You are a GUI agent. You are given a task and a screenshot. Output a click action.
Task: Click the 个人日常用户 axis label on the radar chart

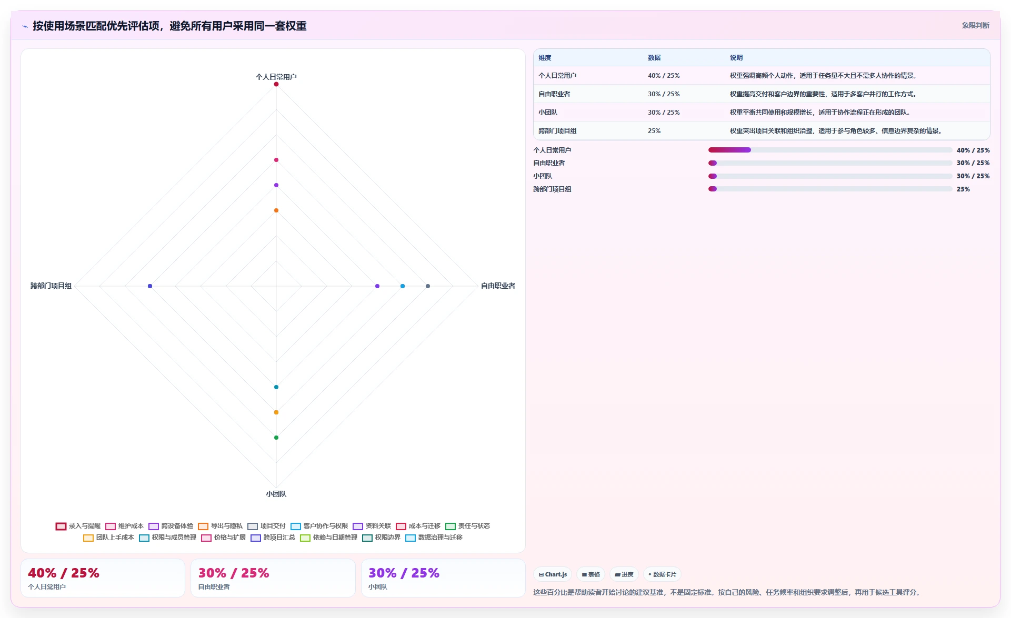pyautogui.click(x=276, y=77)
